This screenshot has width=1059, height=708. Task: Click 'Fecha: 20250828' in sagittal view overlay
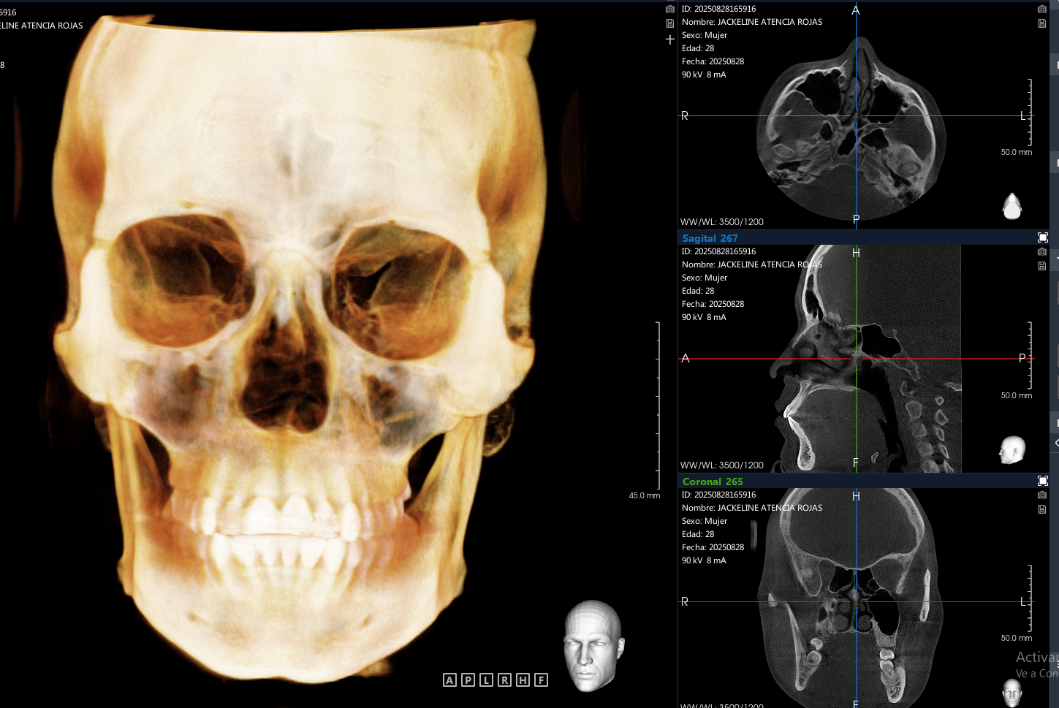coord(713,304)
